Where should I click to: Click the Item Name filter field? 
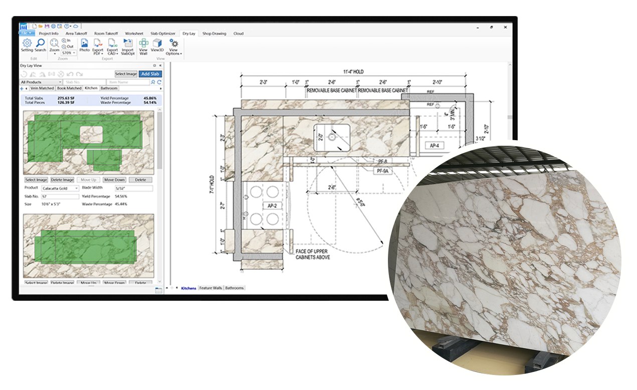point(129,82)
